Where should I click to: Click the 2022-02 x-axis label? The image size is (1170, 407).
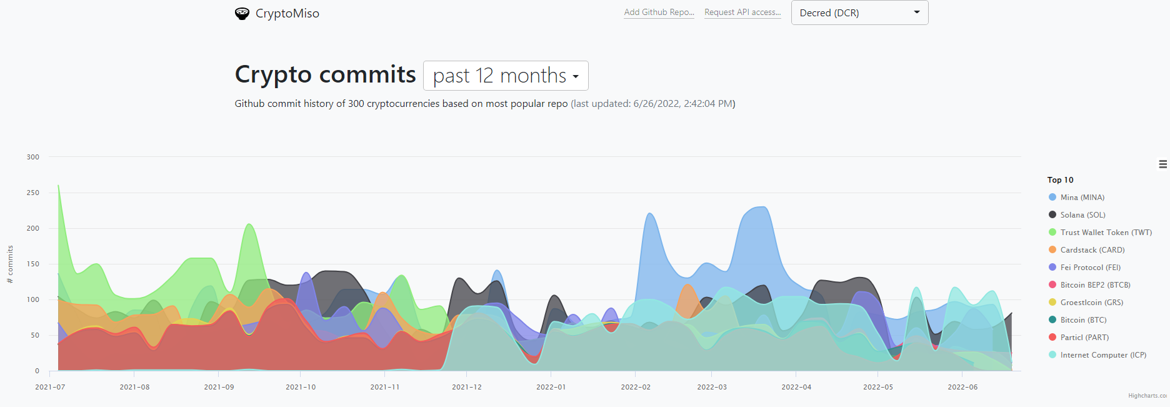click(x=636, y=388)
